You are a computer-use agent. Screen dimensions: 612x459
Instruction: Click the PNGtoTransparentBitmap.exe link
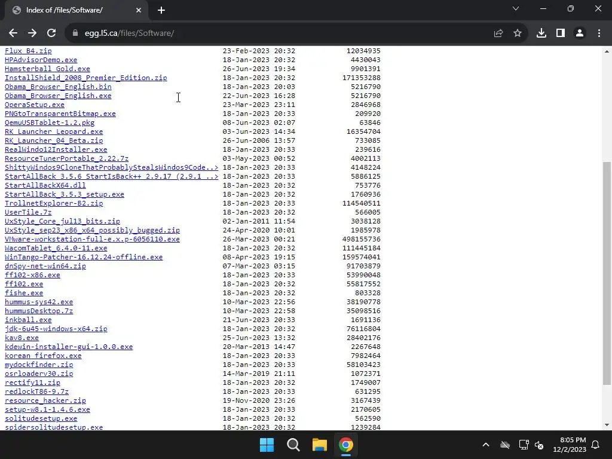[60, 114]
